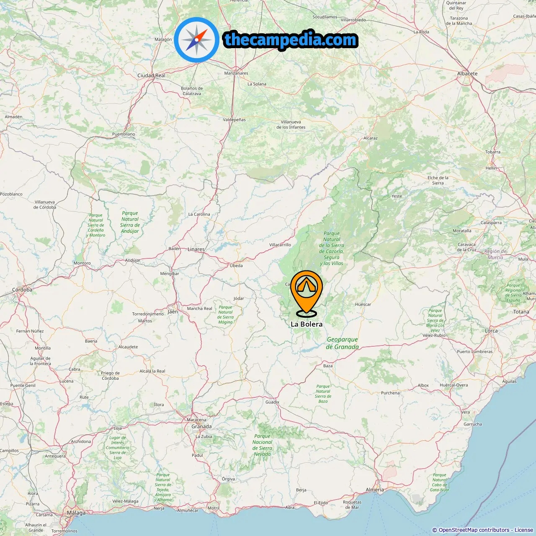Open the License link in map attribution
The image size is (536, 536).
pyautogui.click(x=524, y=530)
